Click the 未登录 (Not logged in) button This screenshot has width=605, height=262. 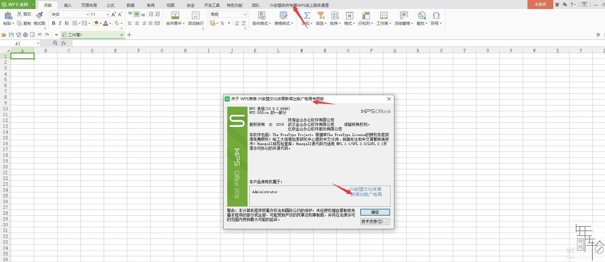pyautogui.click(x=540, y=5)
